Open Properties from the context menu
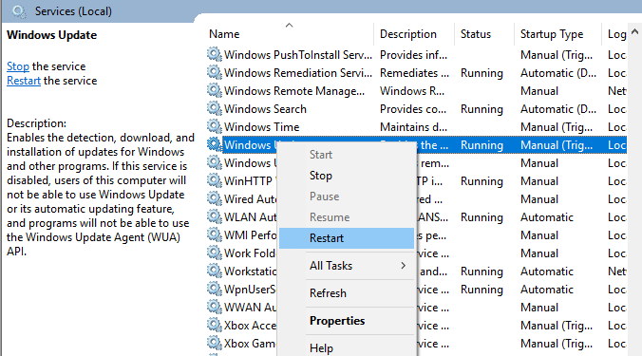The height and width of the screenshot is (356, 642). (347, 321)
